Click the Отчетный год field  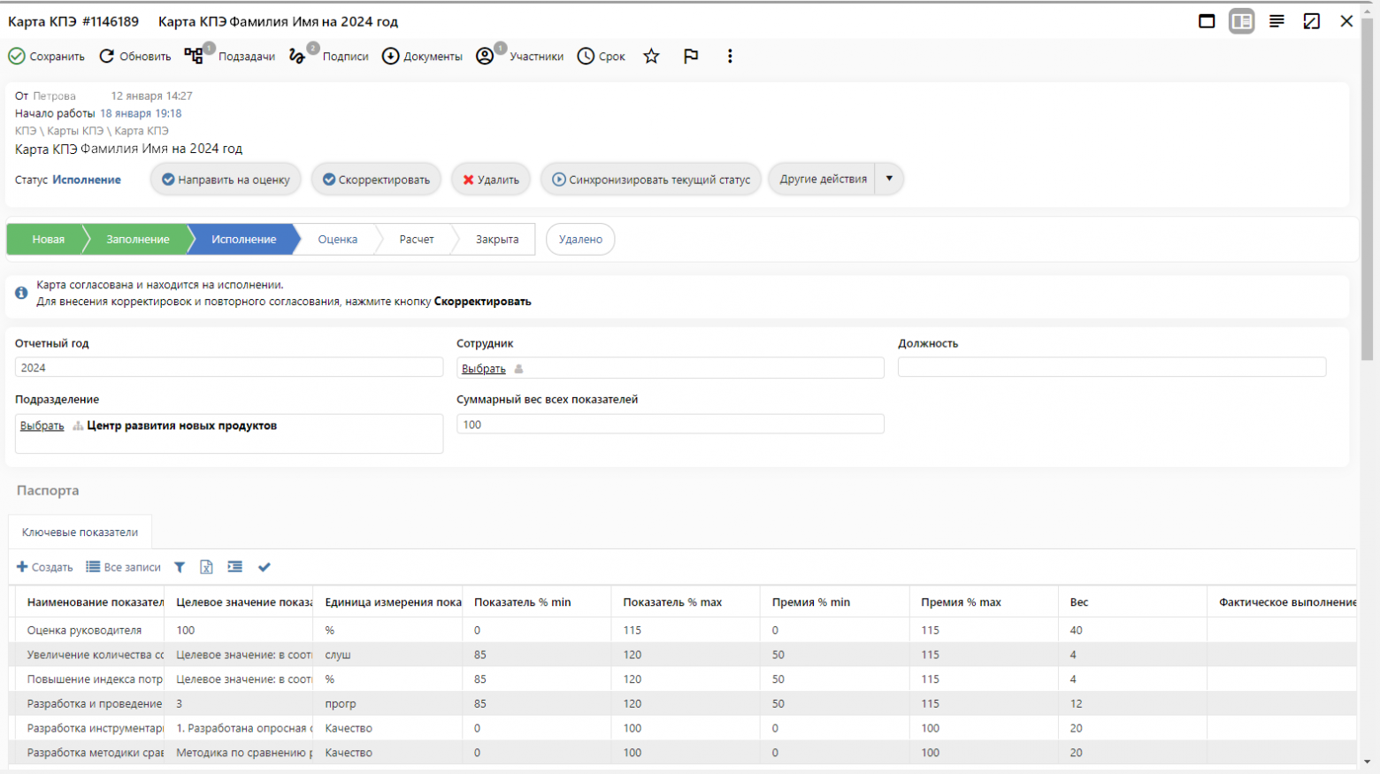(x=229, y=367)
